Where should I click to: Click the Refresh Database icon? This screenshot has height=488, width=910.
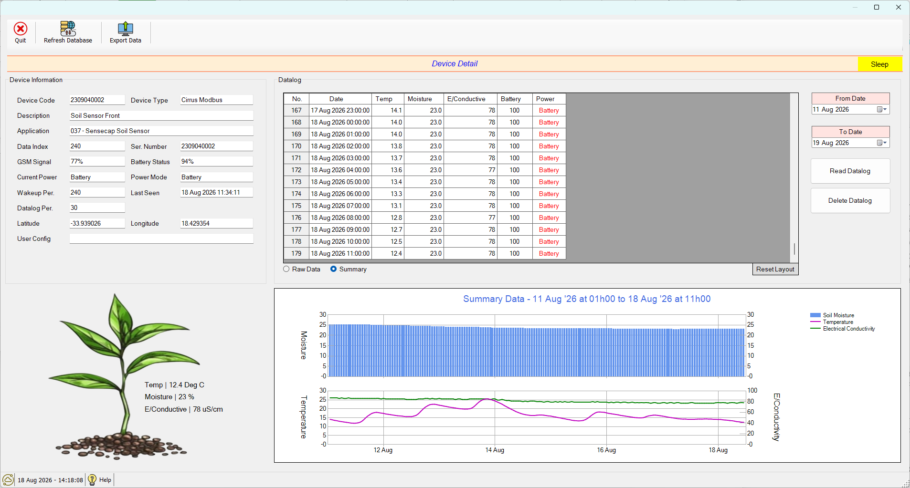[68, 29]
